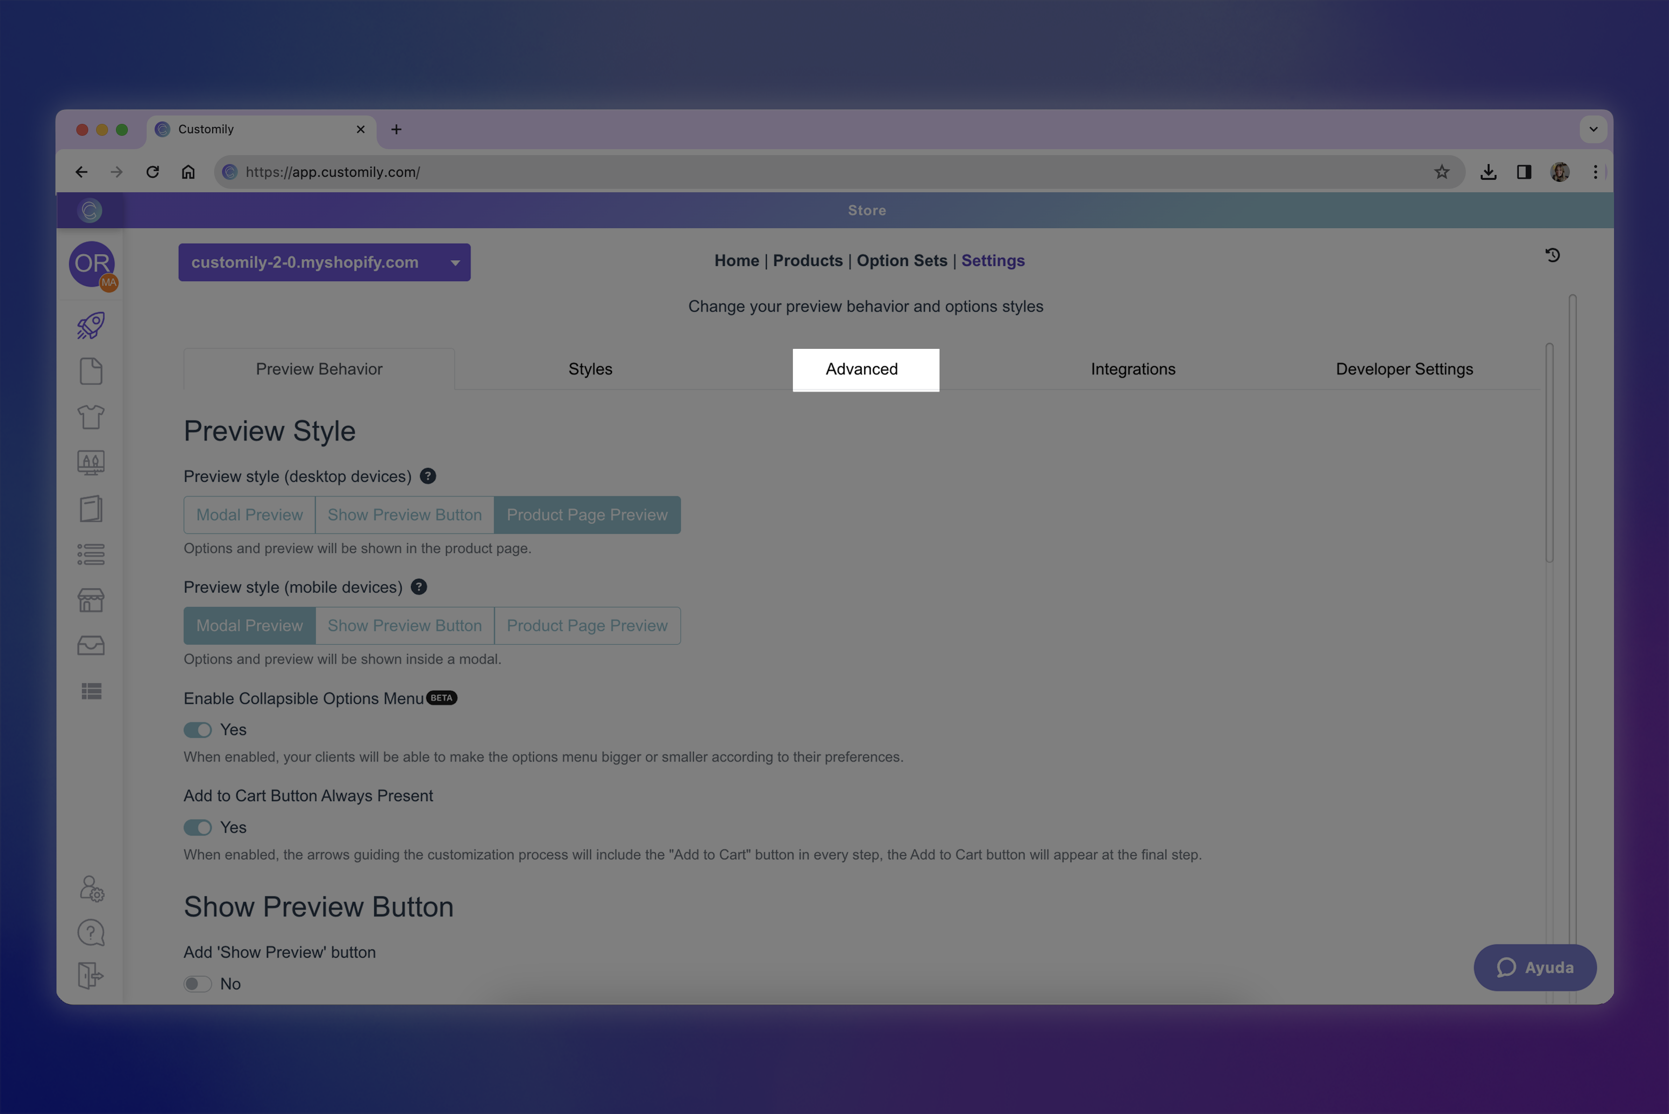Click the storefront icon in the sidebar
The image size is (1669, 1114).
click(90, 600)
